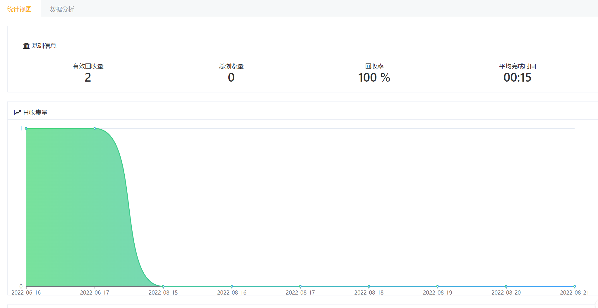This screenshot has width=598, height=308.
Task: Click the y-axis label 1
Action: [21, 128]
